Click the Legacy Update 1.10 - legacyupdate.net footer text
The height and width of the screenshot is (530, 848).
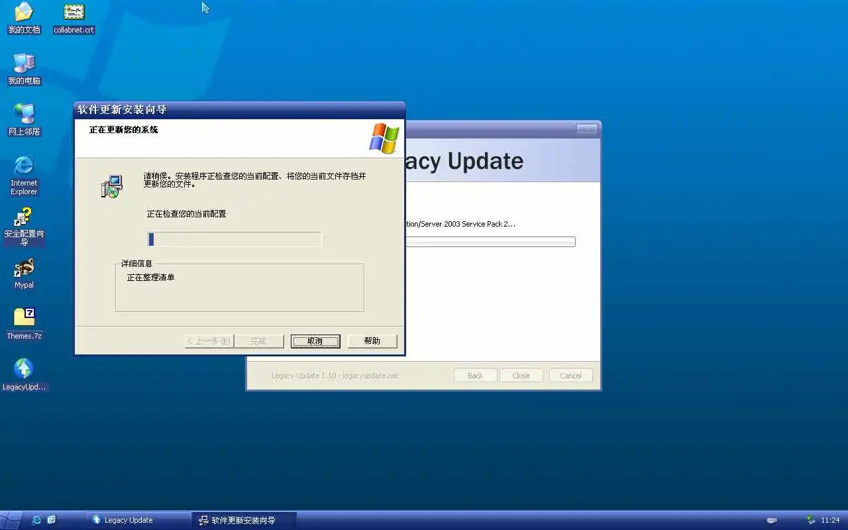point(335,376)
